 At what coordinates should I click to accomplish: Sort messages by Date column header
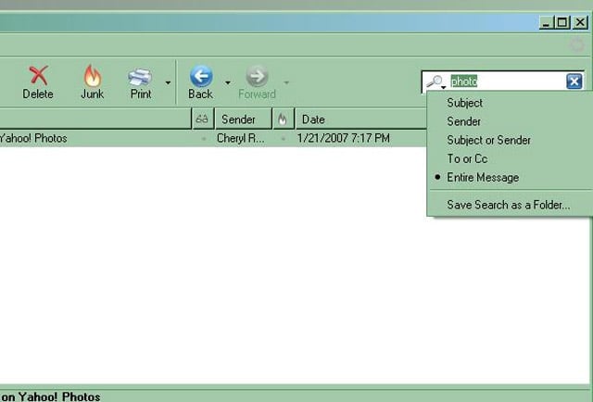[360, 119]
